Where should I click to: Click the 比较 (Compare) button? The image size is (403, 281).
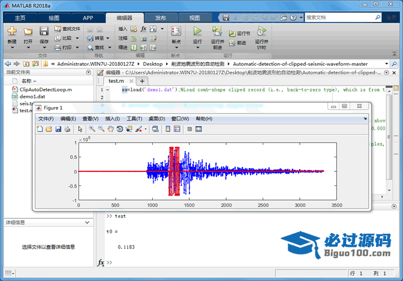pos(64,38)
